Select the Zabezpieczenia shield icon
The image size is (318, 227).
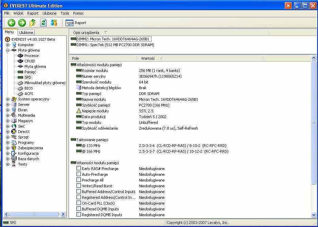click(14, 148)
